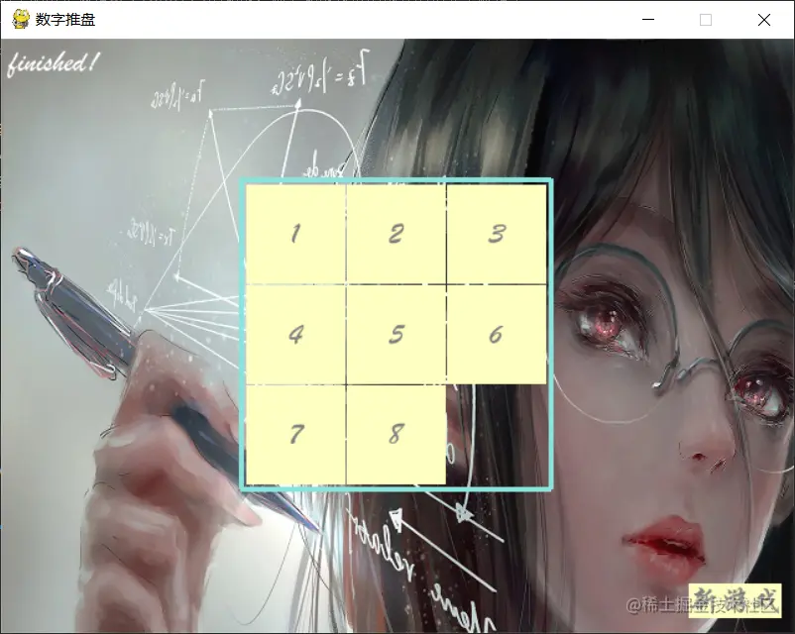
Task: Click puzzle tile number 4
Action: (x=295, y=334)
